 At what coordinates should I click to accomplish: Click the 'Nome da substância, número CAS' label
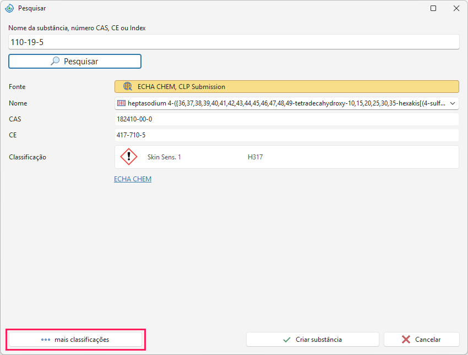77,28
